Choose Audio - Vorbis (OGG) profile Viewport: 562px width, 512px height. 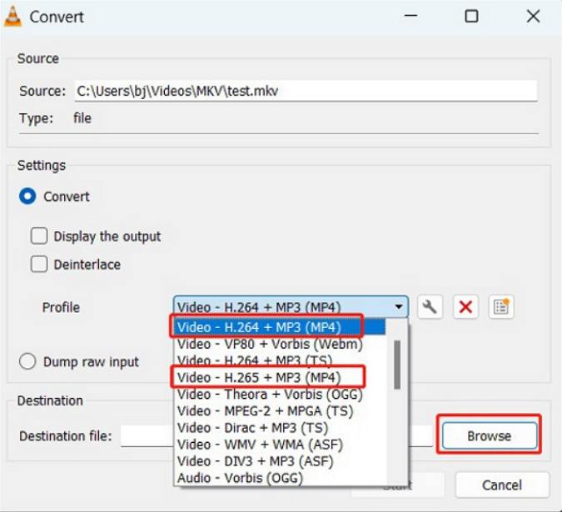pos(281,478)
